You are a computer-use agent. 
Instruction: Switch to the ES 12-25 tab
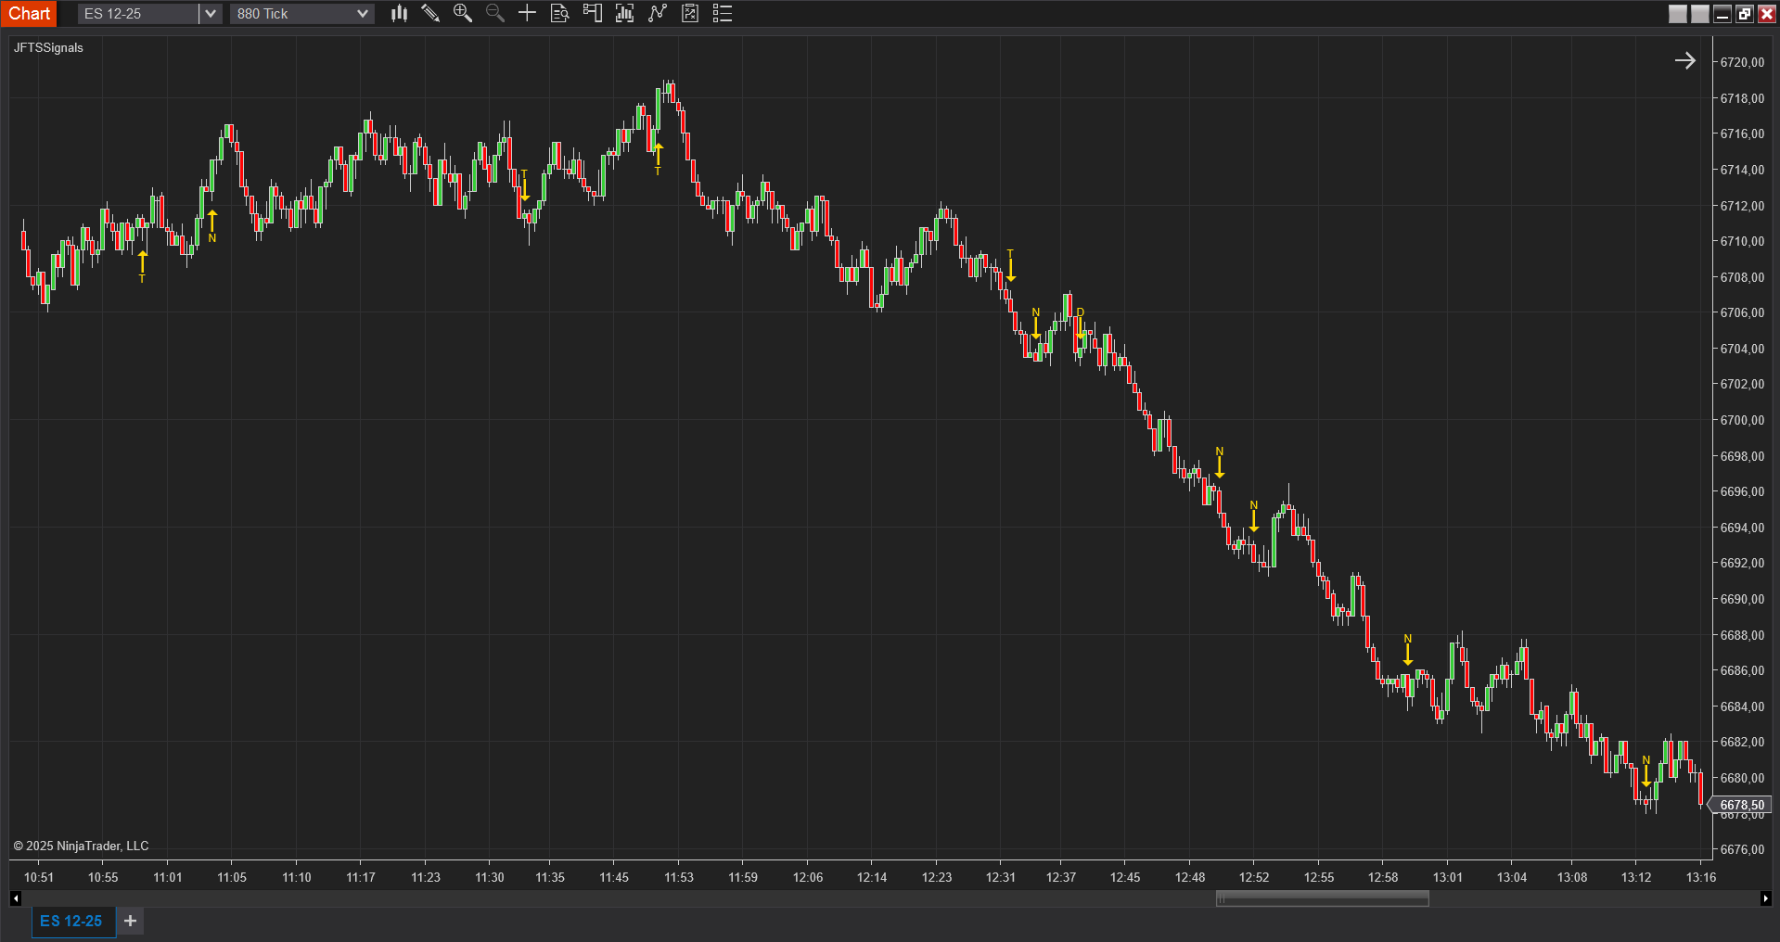point(71,921)
